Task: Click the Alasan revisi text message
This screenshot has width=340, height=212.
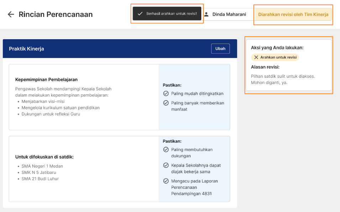Action: click(283, 79)
